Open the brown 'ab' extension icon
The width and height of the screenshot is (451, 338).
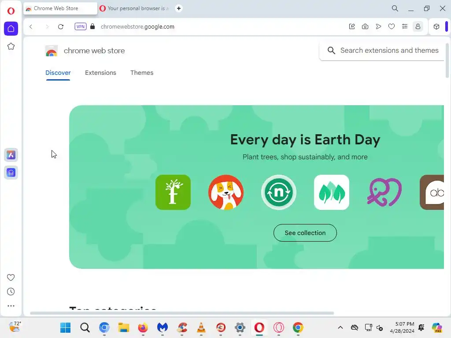(432, 192)
